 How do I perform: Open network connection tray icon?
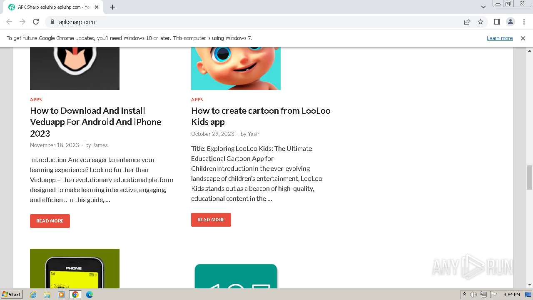tap(483, 295)
